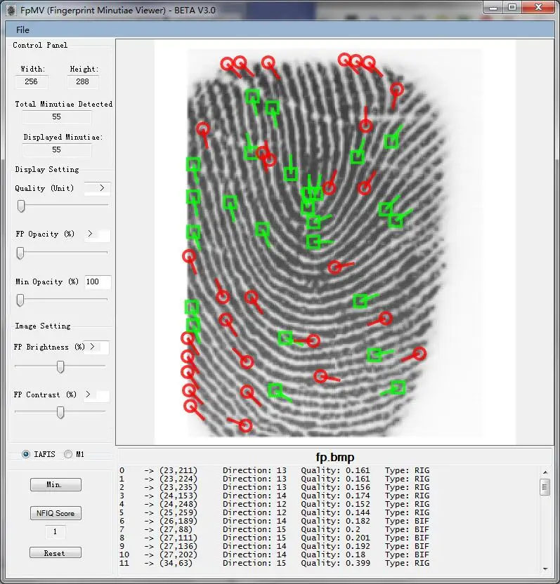
Task: Click the bottom-most red circle minutia marker
Action: point(245,425)
